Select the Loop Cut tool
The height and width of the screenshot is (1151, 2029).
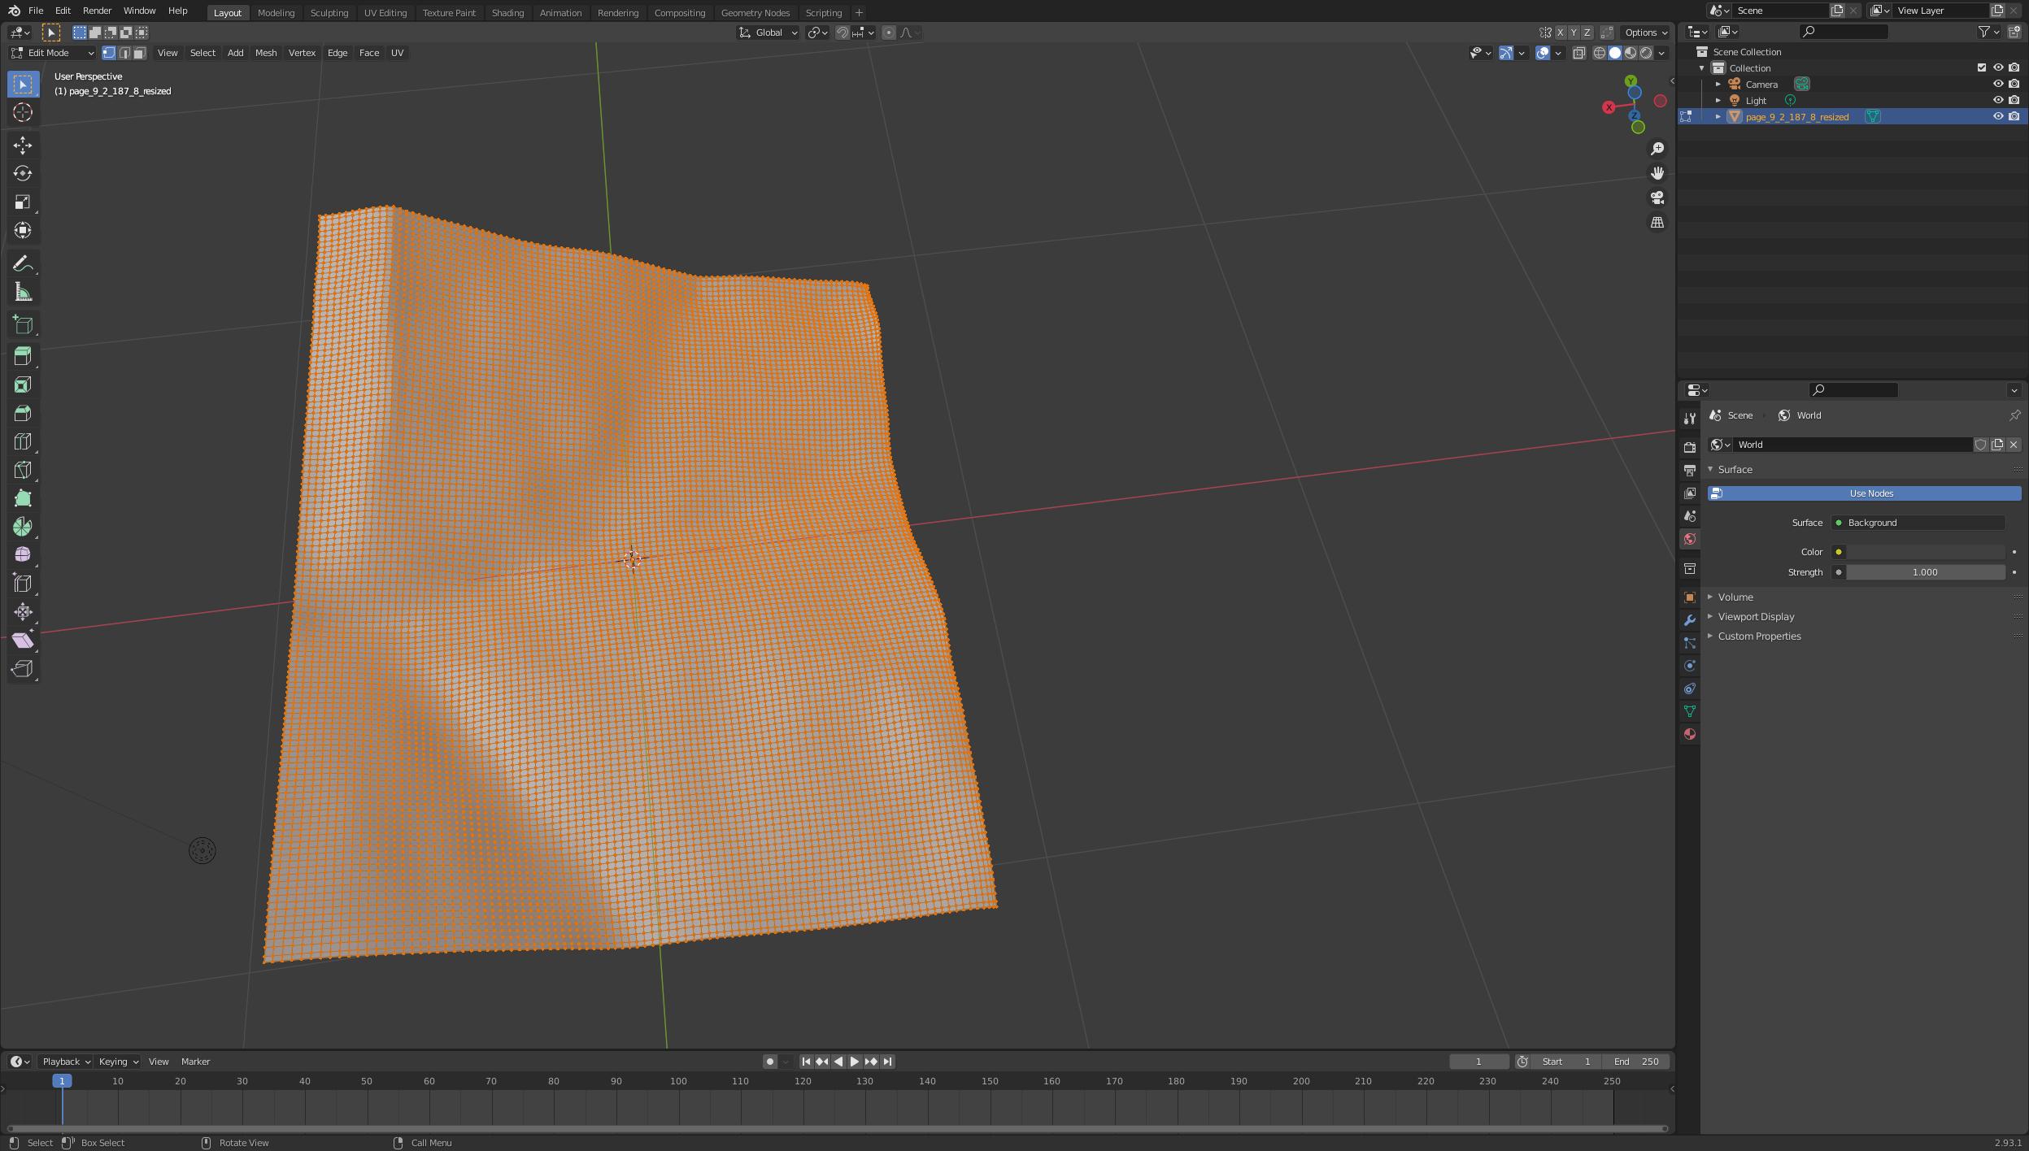23,441
